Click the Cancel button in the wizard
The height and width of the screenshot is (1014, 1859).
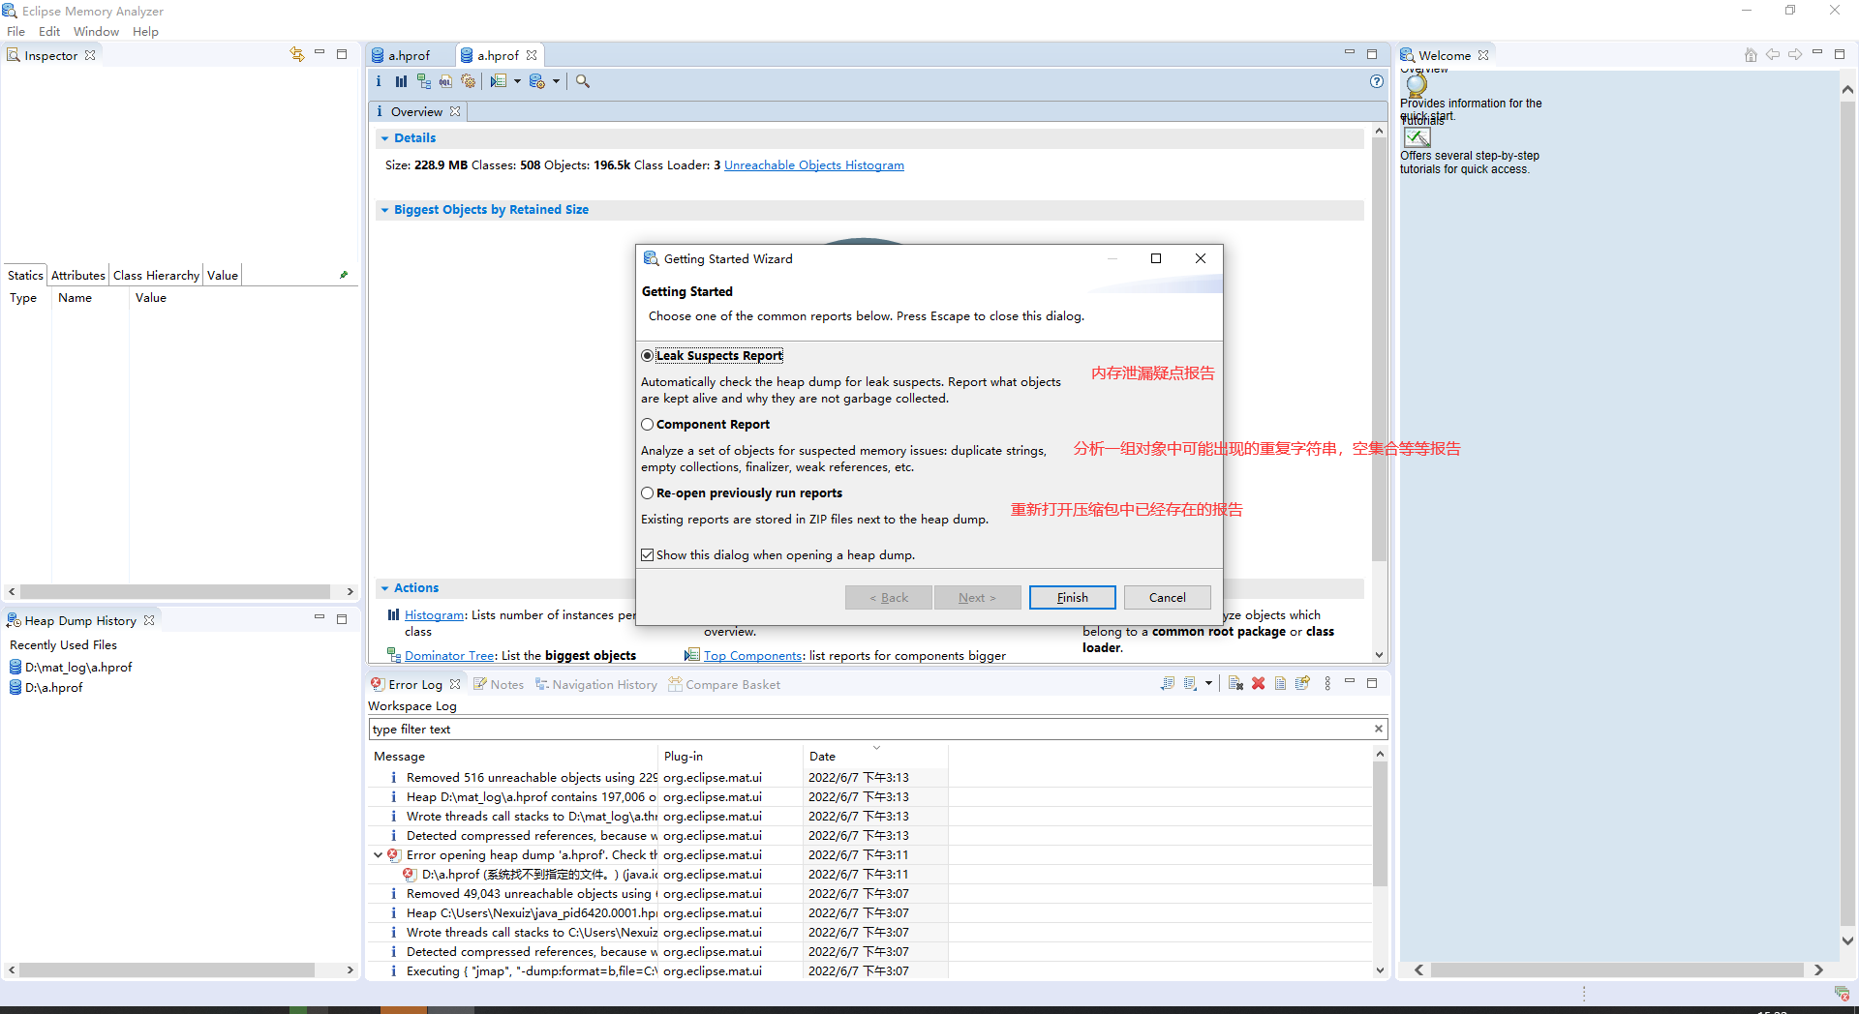coord(1167,597)
